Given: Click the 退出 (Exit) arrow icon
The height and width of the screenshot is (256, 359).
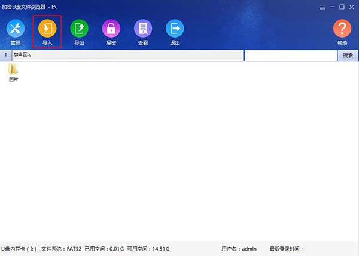Looking at the screenshot, I should point(175,28).
